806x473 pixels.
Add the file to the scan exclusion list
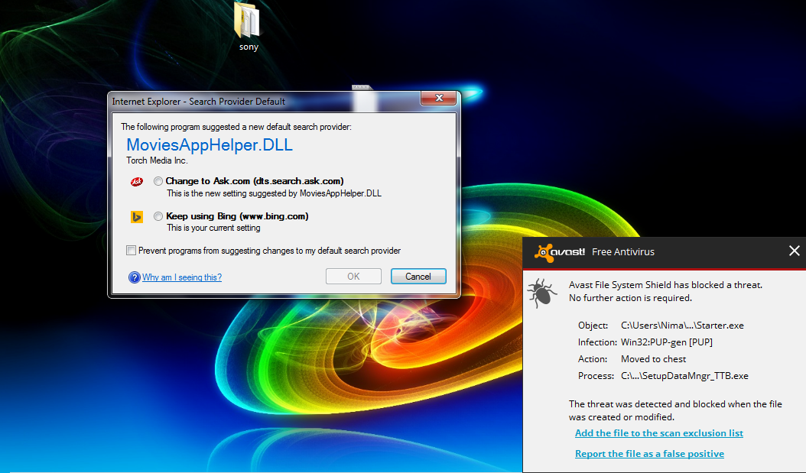(x=659, y=433)
